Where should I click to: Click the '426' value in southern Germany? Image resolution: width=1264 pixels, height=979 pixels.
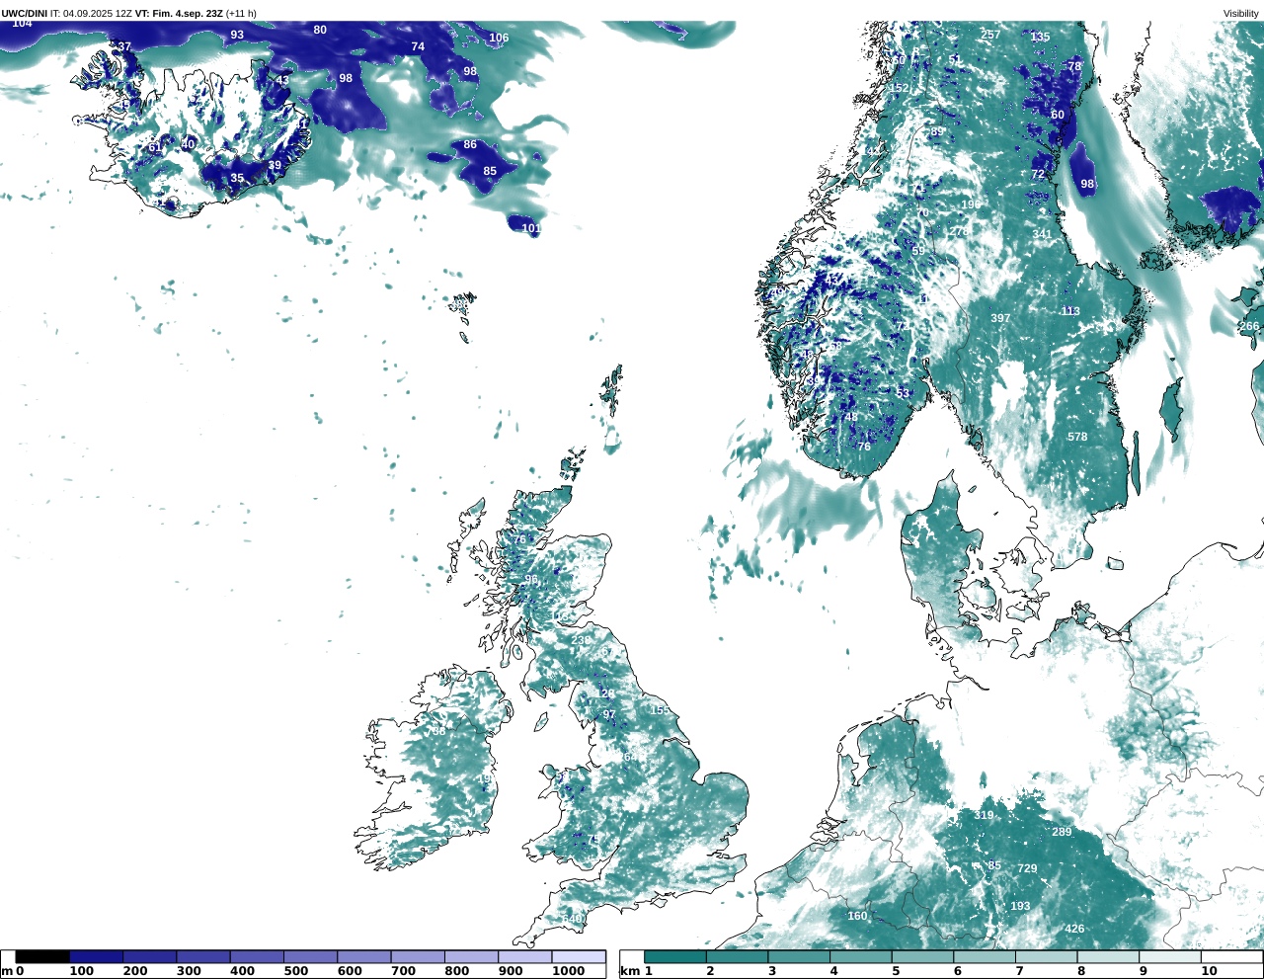pos(1074,929)
